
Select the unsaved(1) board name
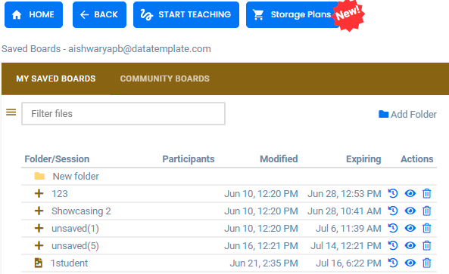click(x=75, y=229)
